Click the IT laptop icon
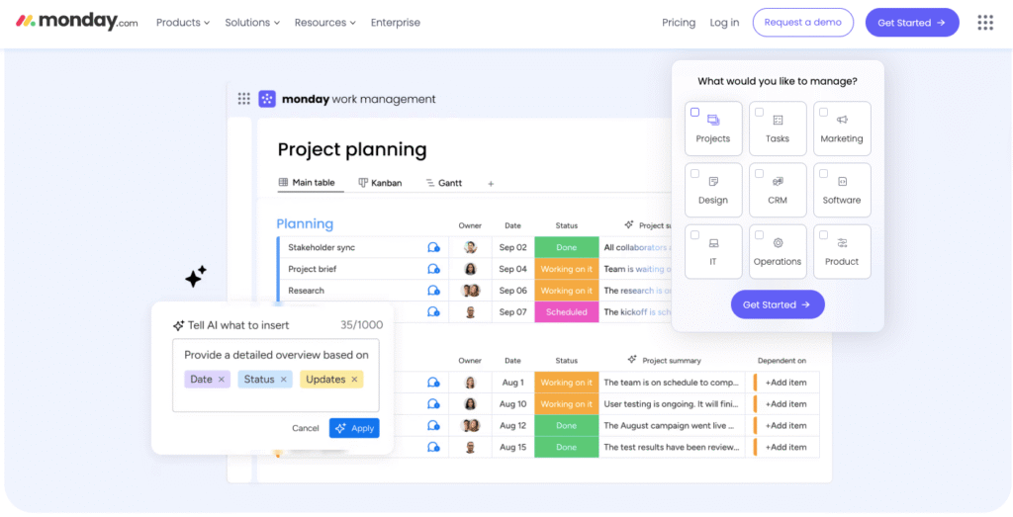The image size is (1013, 517). [x=713, y=243]
